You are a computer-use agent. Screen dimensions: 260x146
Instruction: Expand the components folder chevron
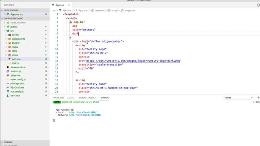6,39
